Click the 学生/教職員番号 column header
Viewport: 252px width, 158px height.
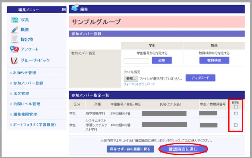pyautogui.click(x=213, y=104)
